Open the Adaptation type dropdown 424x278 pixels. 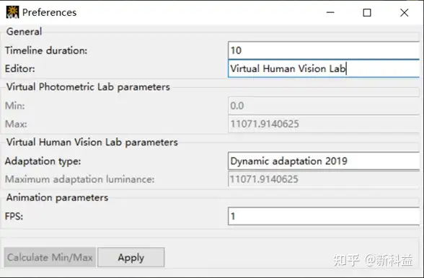(x=324, y=161)
